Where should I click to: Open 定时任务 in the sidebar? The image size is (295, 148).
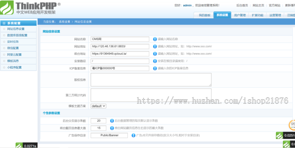[13, 42]
